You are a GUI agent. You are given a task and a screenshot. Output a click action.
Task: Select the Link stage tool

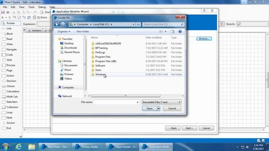[7, 29]
